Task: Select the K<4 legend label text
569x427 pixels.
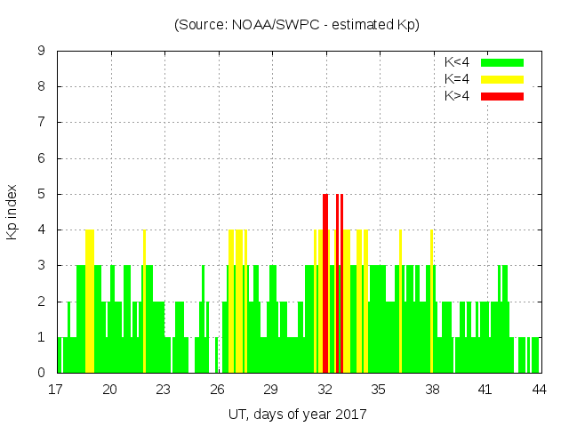Action: (x=457, y=62)
